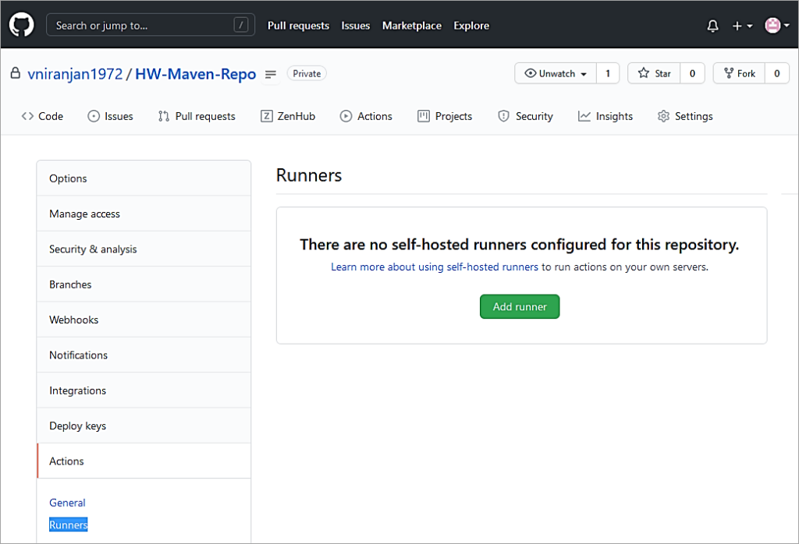
Task: Click the search or jump to field
Action: (151, 24)
